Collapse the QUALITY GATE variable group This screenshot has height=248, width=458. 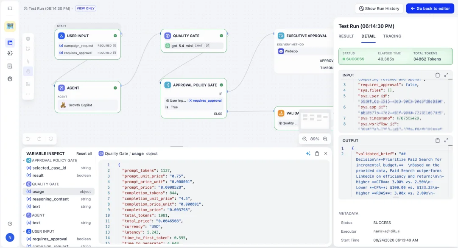pos(24,184)
